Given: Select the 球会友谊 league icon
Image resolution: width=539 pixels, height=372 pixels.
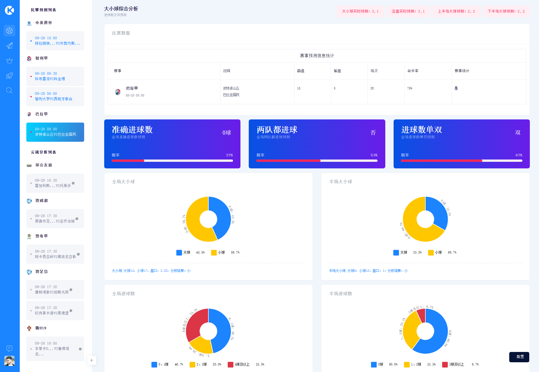Looking at the screenshot, I should (x=29, y=165).
